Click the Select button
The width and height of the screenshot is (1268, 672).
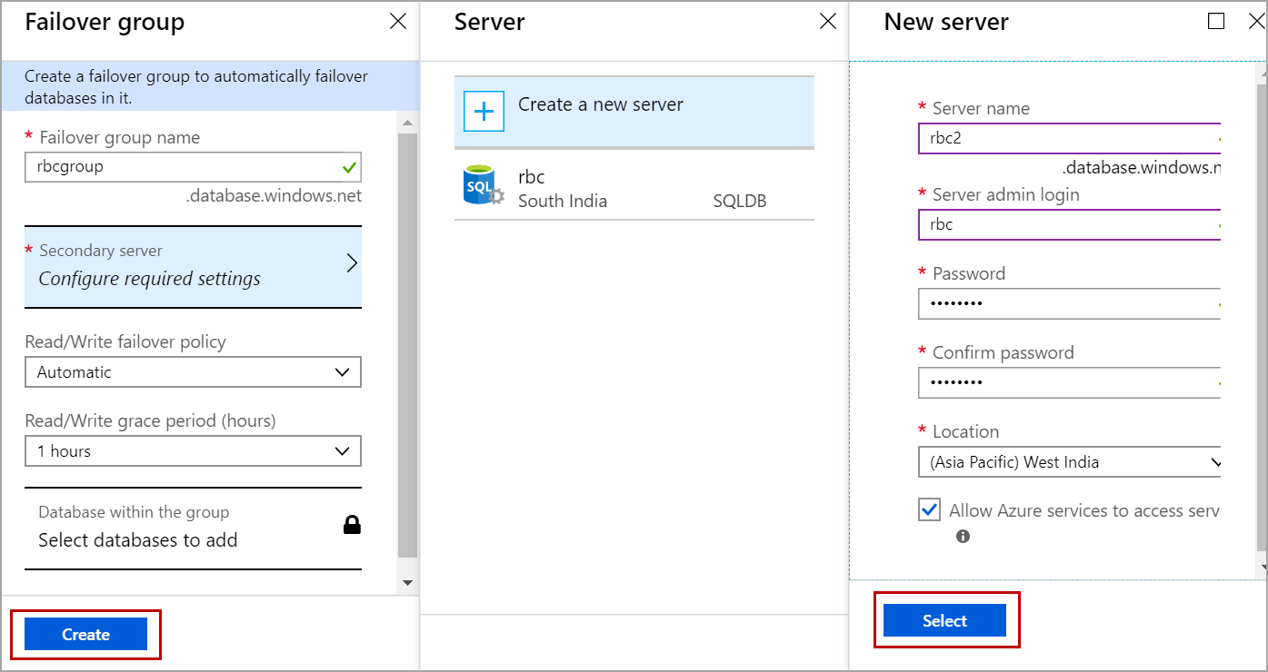[944, 621]
